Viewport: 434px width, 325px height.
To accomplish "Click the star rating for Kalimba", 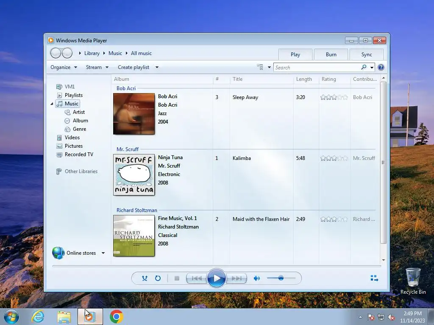I will pos(334,158).
